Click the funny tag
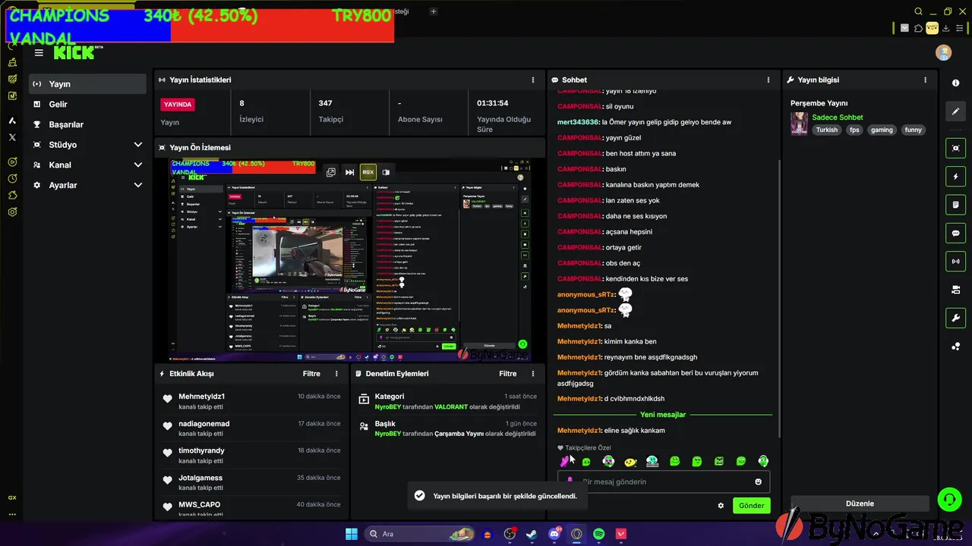The image size is (972, 546). 914,130
